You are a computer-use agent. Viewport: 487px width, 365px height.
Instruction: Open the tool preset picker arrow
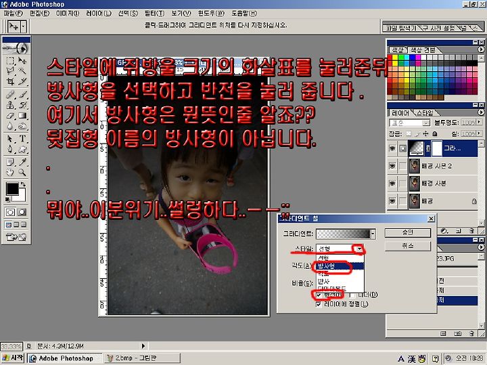point(24,27)
